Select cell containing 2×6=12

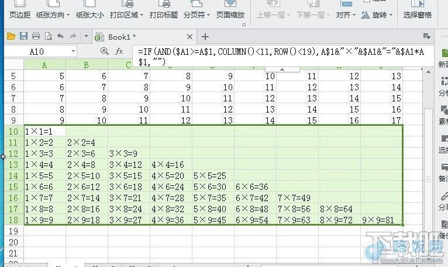tap(87, 187)
